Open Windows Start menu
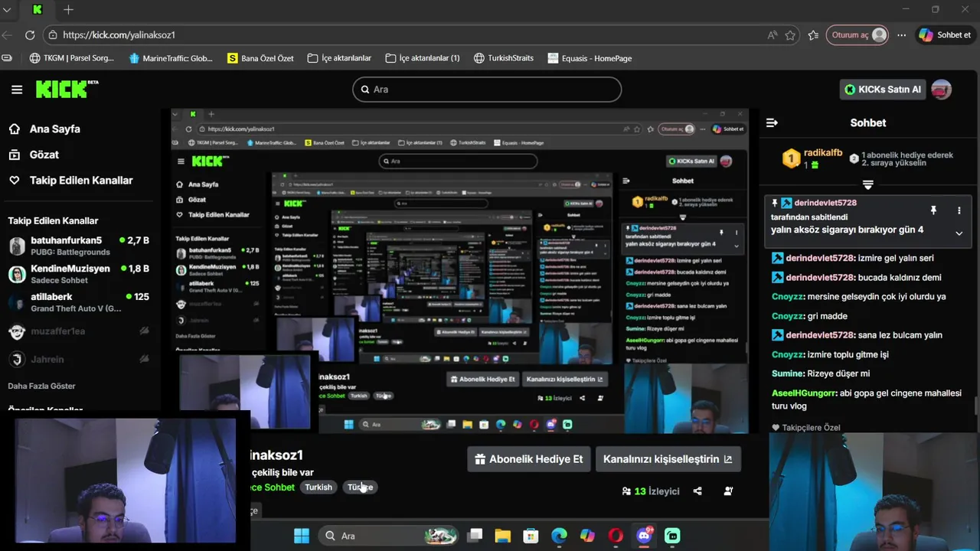Viewport: 980px width, 551px height. [x=302, y=536]
